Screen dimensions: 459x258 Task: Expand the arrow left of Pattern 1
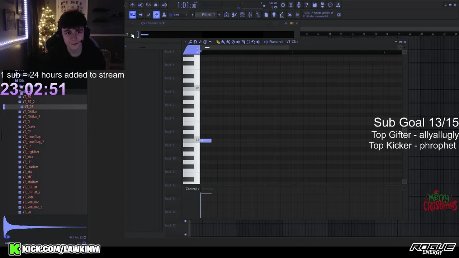[x=193, y=15]
